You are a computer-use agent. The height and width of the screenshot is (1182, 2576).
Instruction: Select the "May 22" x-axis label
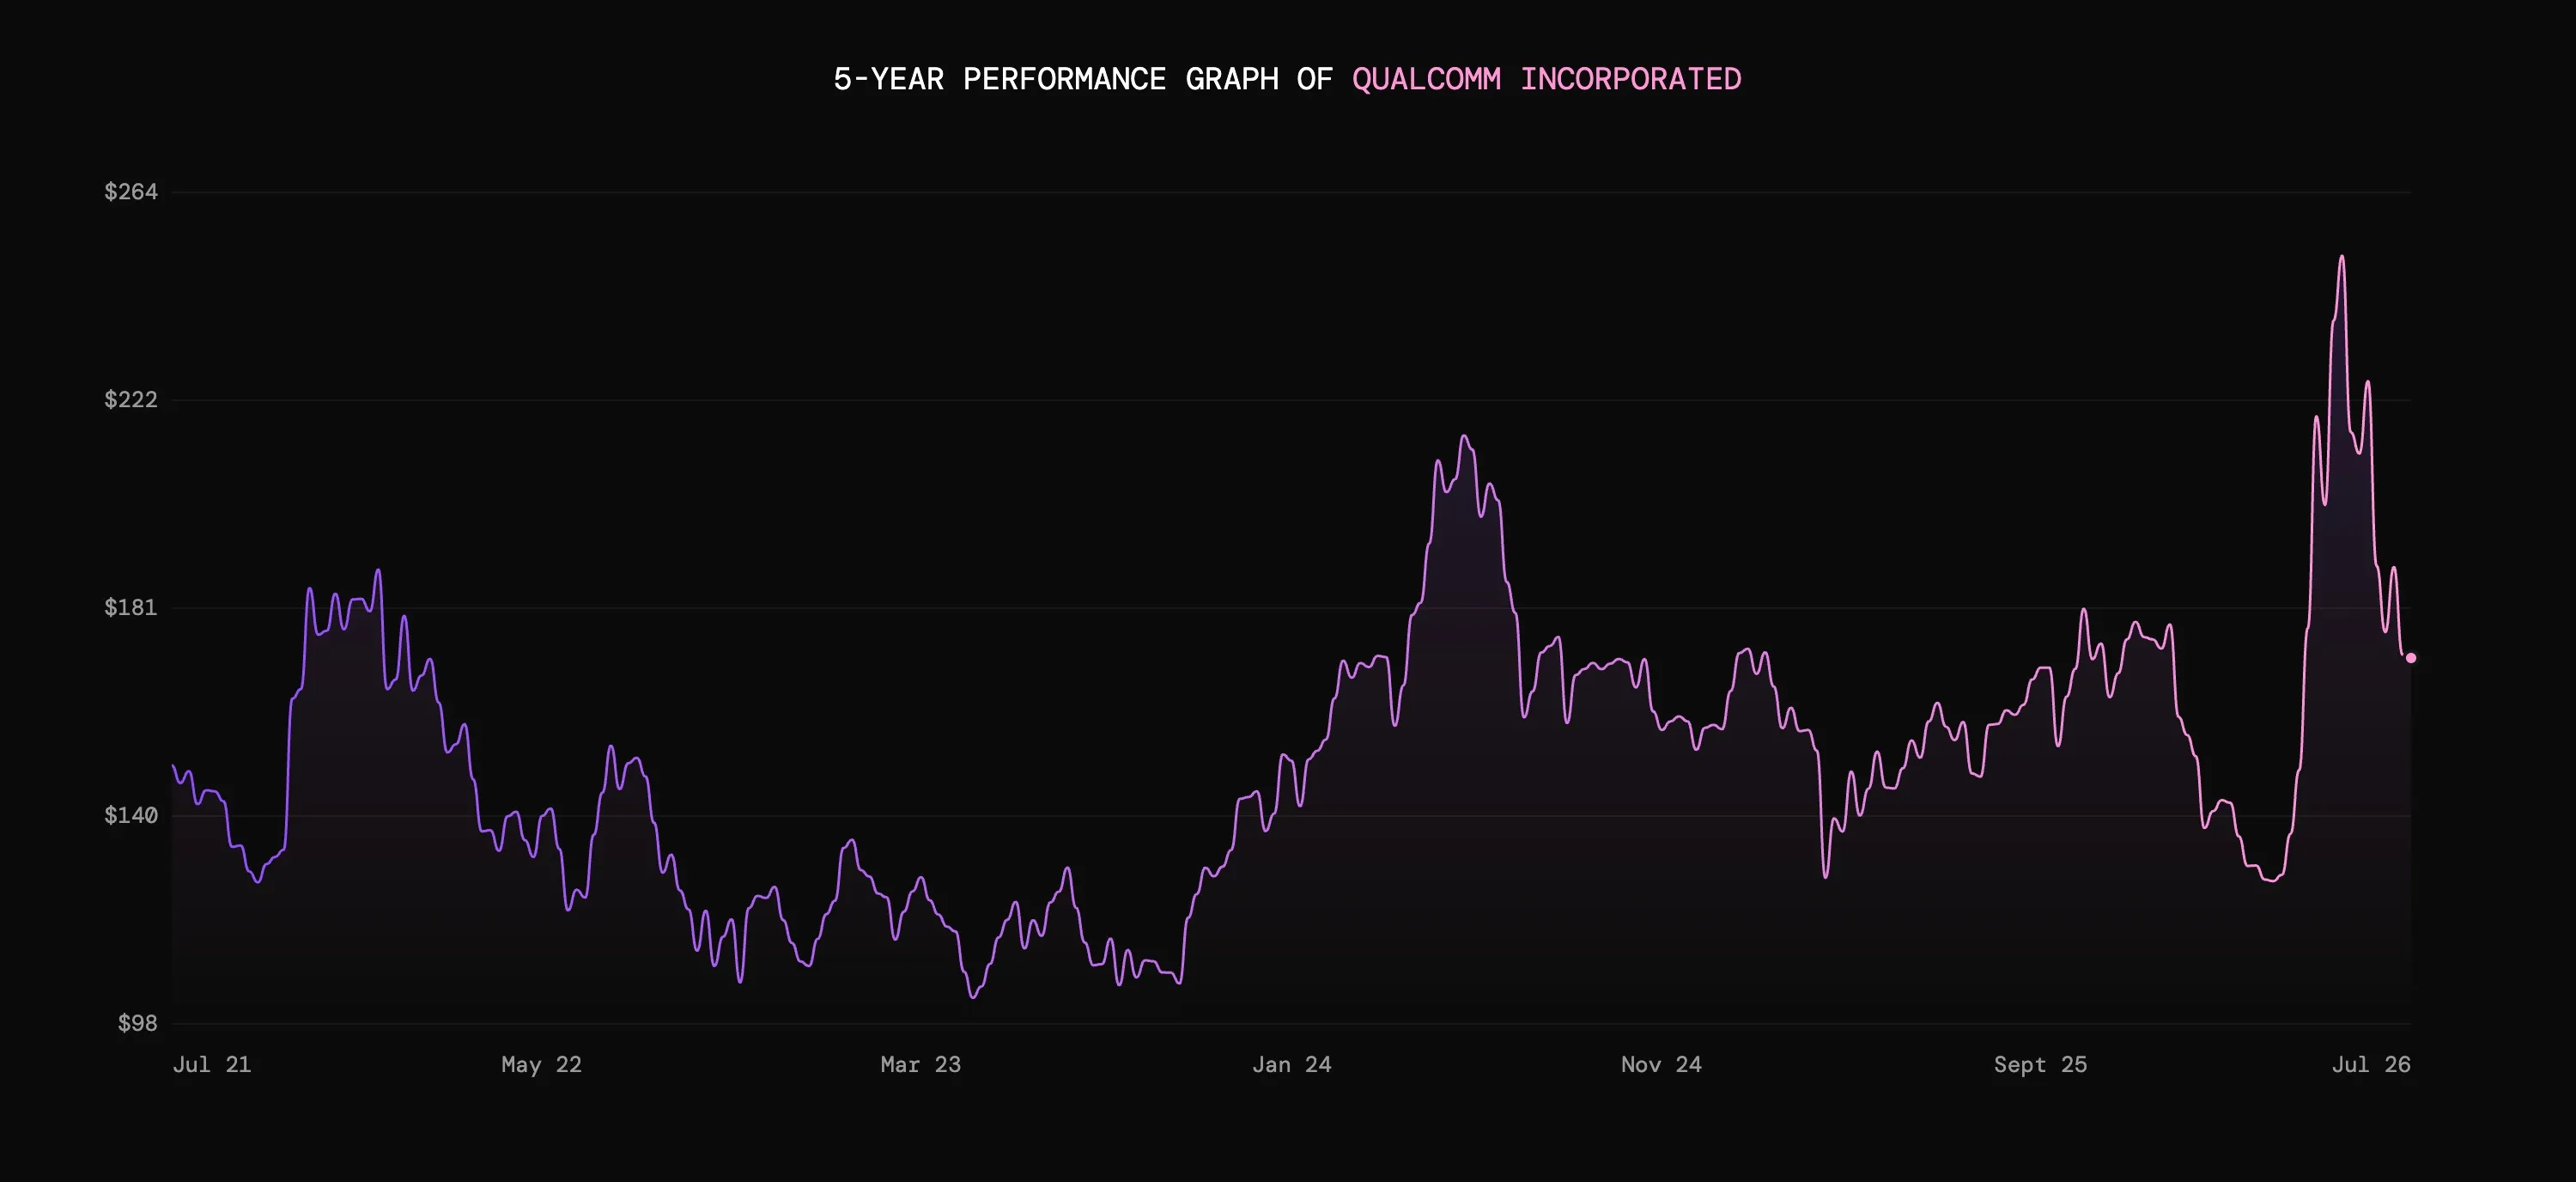click(x=541, y=1064)
